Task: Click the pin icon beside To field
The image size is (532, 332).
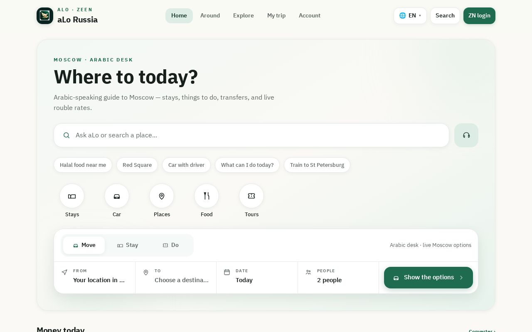Action: pos(146,272)
